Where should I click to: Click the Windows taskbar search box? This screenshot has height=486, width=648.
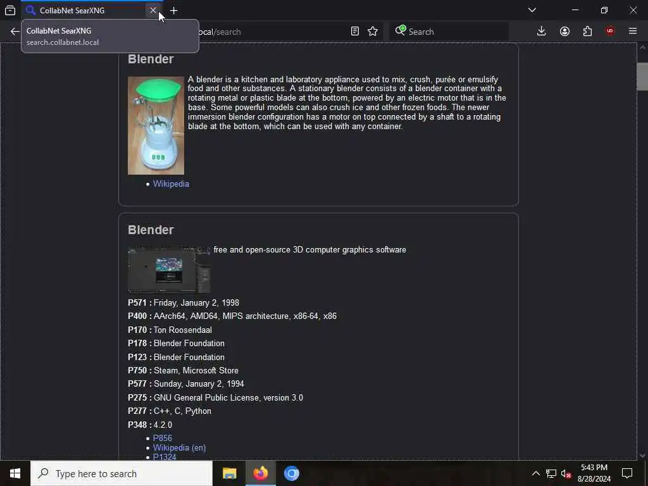point(121,473)
